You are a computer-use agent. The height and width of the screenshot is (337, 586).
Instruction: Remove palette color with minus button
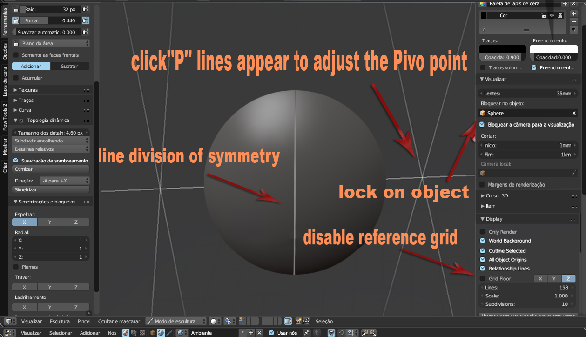click(573, 21)
